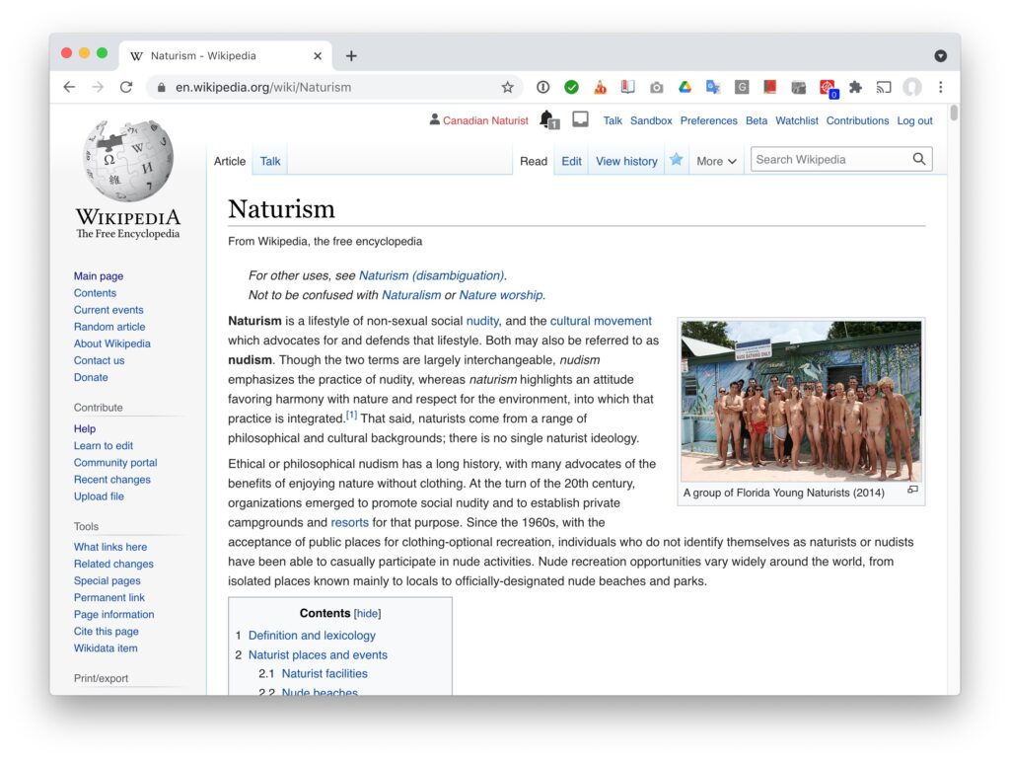Click the user Talk link in the top bar
This screenshot has height=761, width=1010.
(x=613, y=120)
